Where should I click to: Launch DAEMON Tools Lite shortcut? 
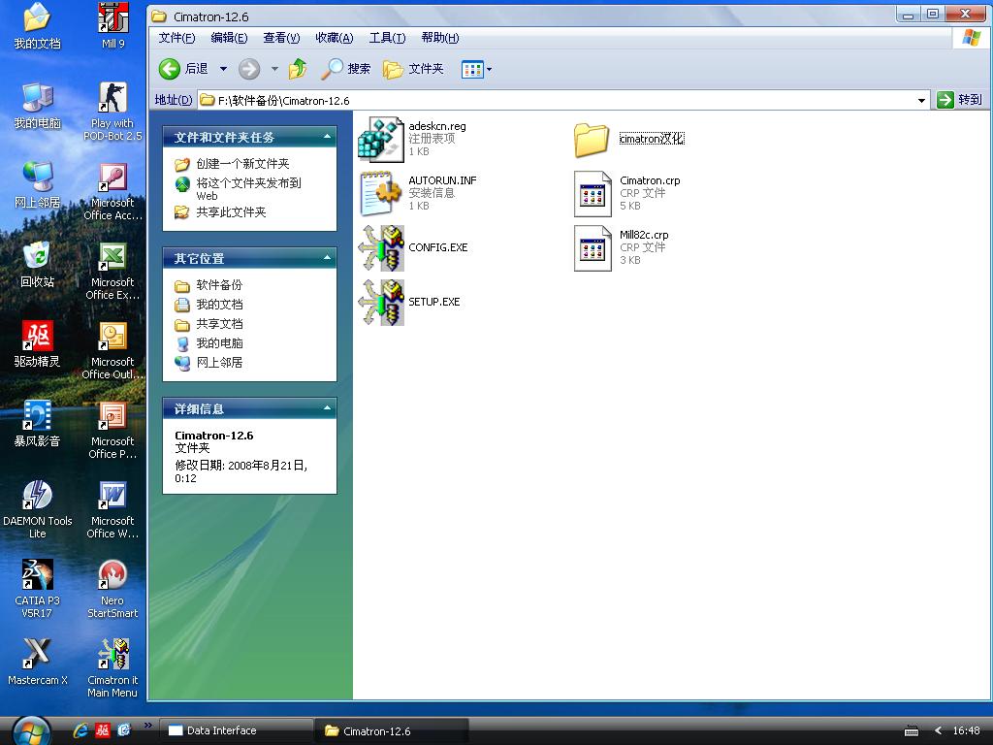point(38,509)
